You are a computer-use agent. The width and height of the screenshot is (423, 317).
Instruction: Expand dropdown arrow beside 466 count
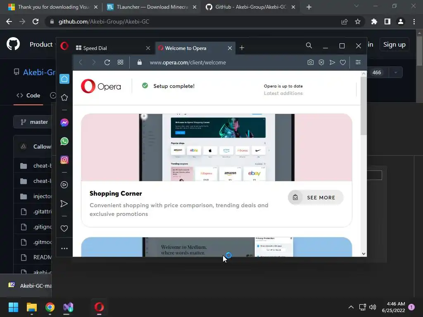[396, 73]
